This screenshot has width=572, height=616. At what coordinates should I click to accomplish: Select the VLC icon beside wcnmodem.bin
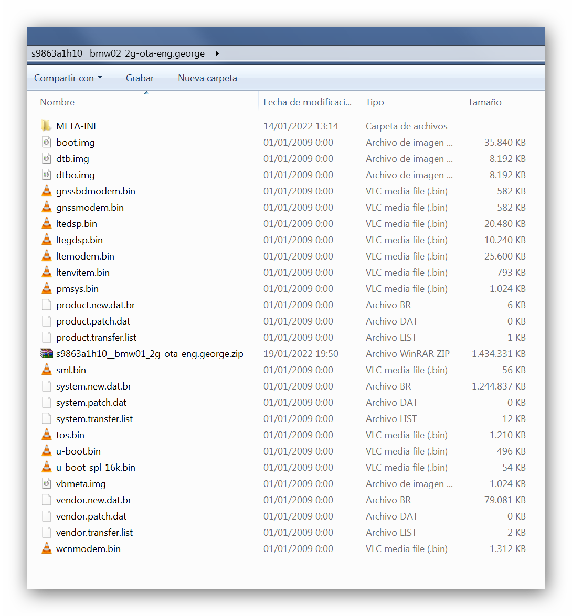coord(46,548)
